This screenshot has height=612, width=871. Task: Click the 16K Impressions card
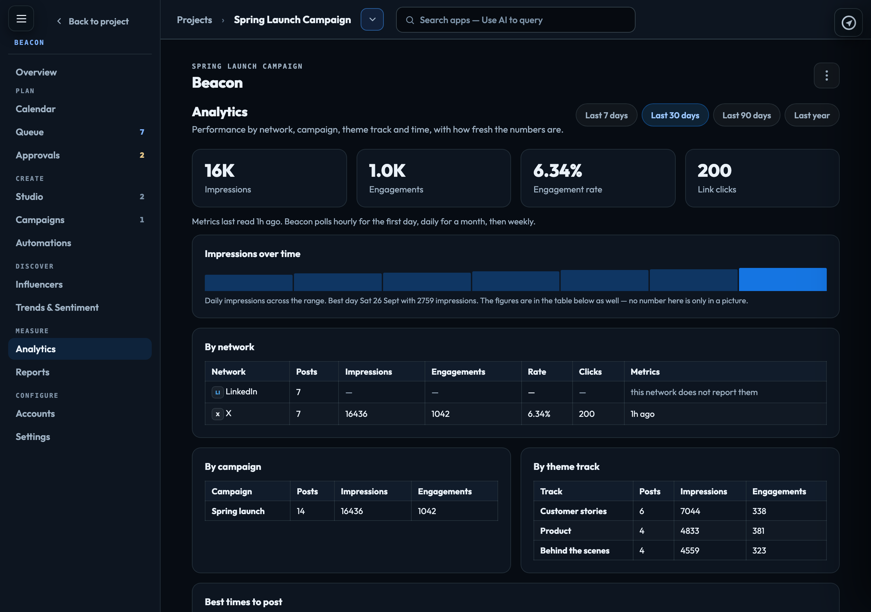pyautogui.click(x=269, y=178)
